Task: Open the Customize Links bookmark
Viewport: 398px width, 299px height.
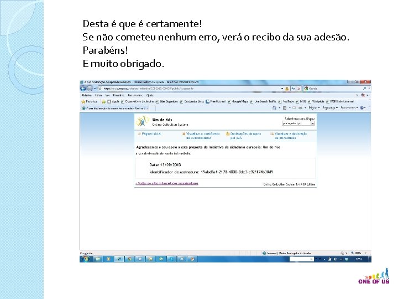Action: pyautogui.click(x=192, y=101)
